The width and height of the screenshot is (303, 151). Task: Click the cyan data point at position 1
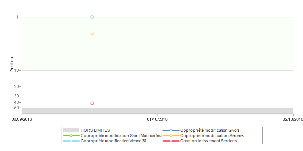[x=92, y=17]
